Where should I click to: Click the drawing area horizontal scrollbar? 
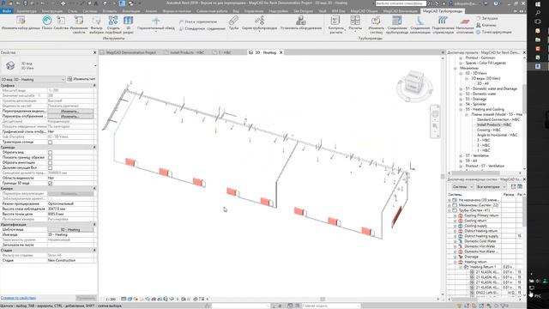point(323,300)
